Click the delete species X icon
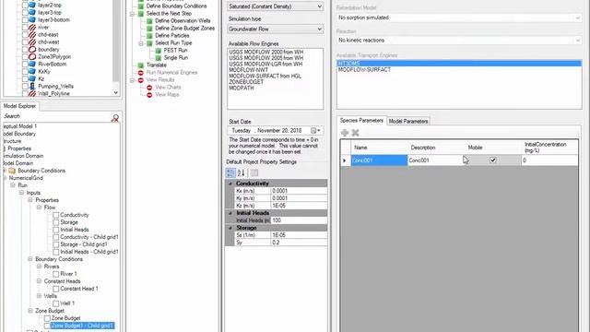 (x=355, y=133)
